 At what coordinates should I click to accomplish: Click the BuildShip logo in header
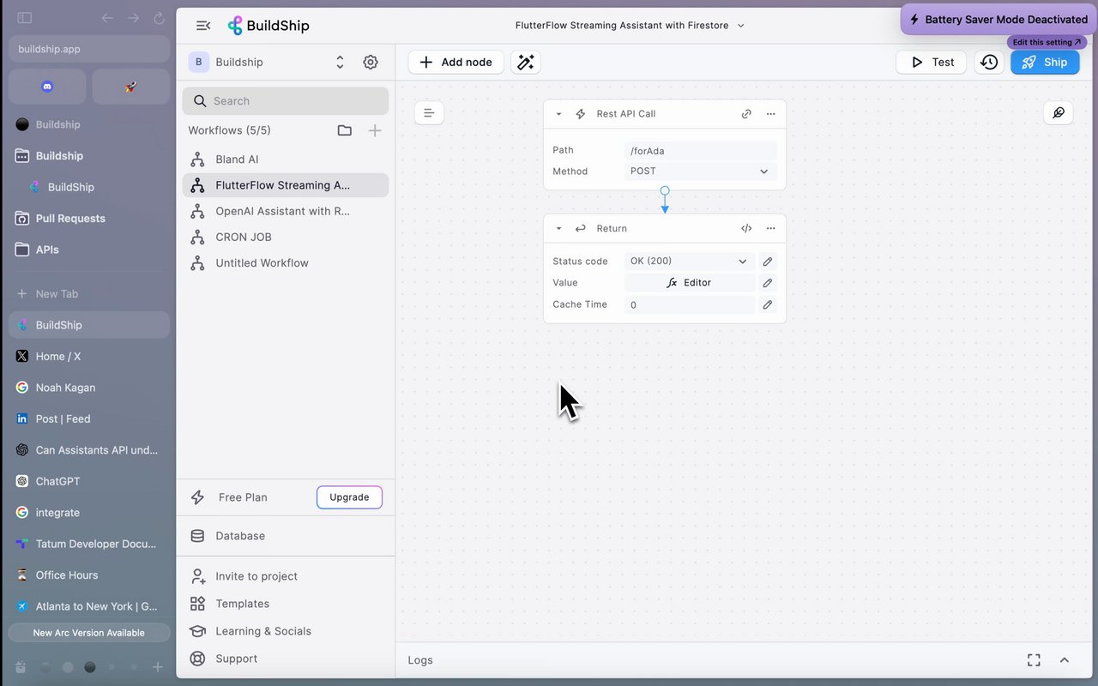(268, 26)
